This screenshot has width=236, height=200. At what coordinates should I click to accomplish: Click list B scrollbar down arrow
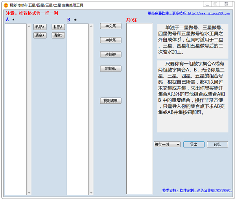point(91,193)
